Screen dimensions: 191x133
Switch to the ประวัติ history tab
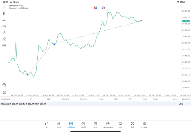83,125
